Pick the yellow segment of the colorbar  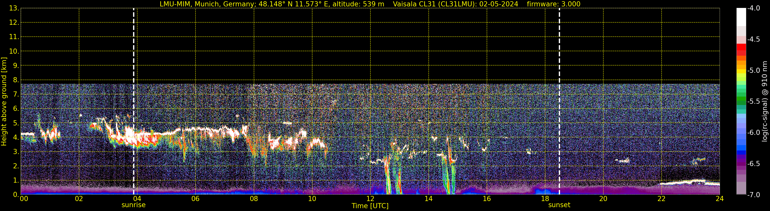(x=741, y=71)
